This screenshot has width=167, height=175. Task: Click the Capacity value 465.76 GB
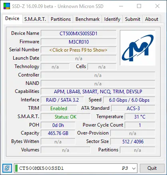(58, 133)
